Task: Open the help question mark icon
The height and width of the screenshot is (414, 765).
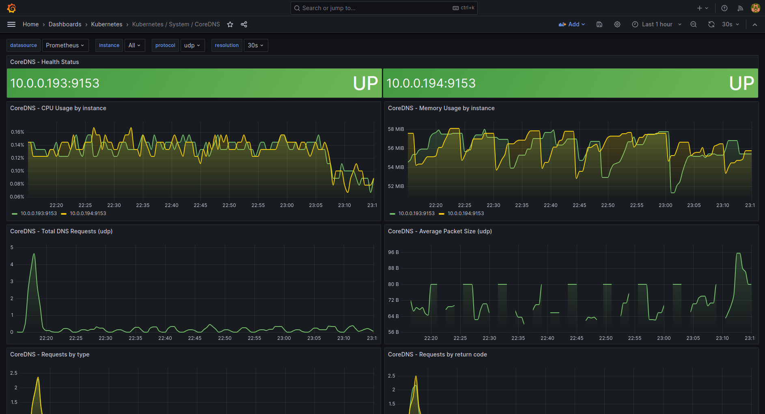Action: (x=724, y=8)
